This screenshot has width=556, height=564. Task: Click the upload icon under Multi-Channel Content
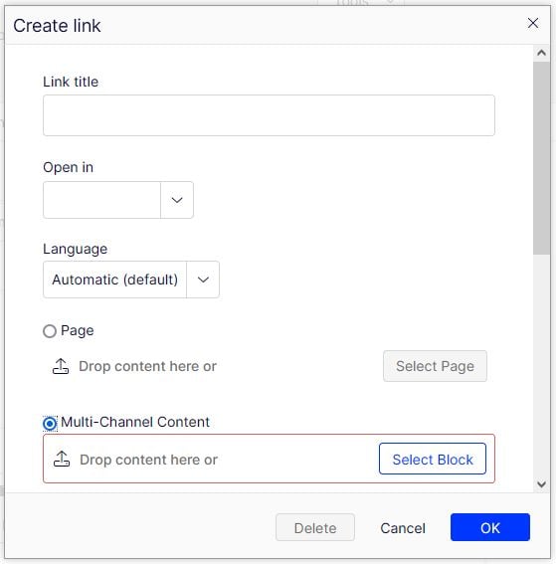(x=62, y=459)
